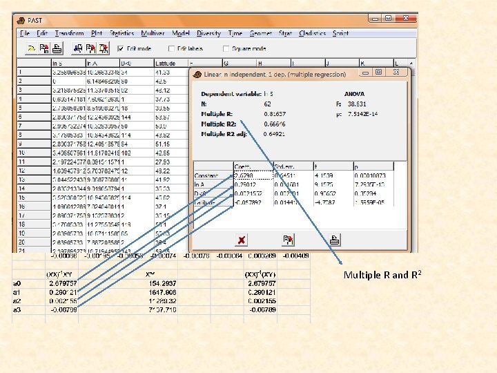Viewport: 497px width, 373px height.
Task: Minimize the multiple regression dialog window
Action: 365,73
